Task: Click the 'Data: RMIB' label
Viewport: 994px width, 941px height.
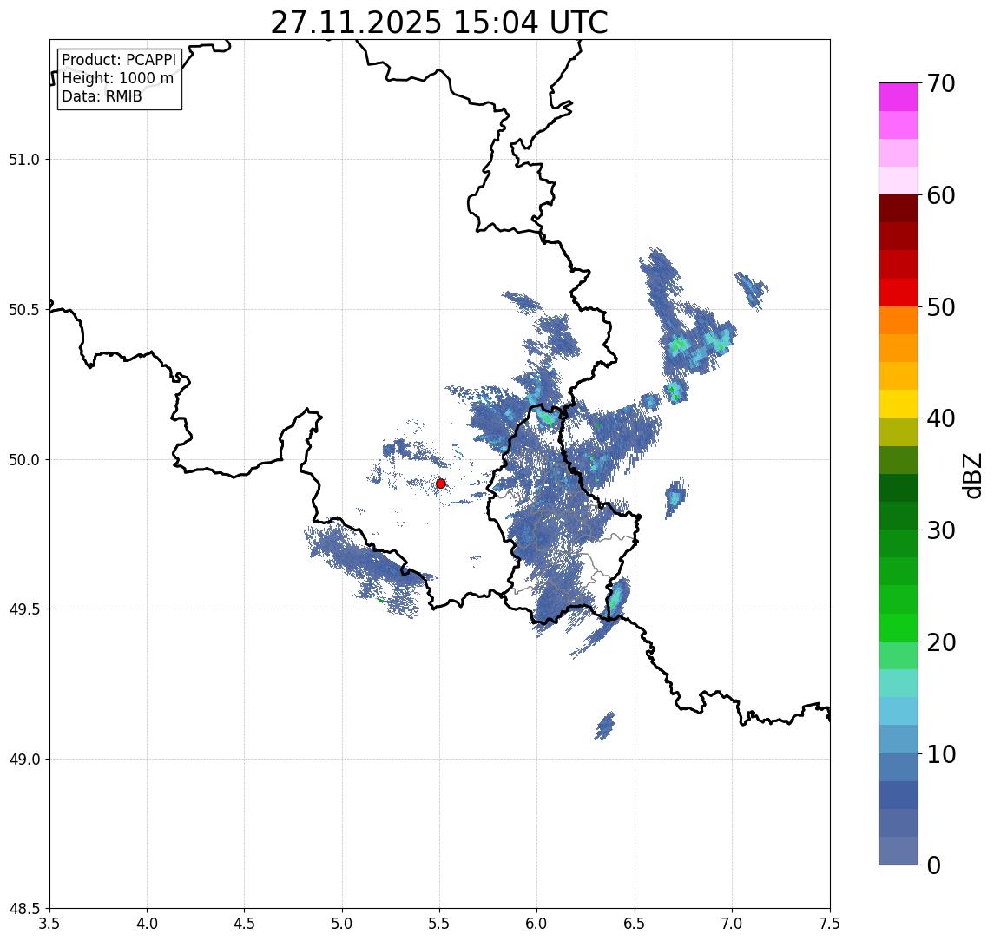Action: pos(102,96)
